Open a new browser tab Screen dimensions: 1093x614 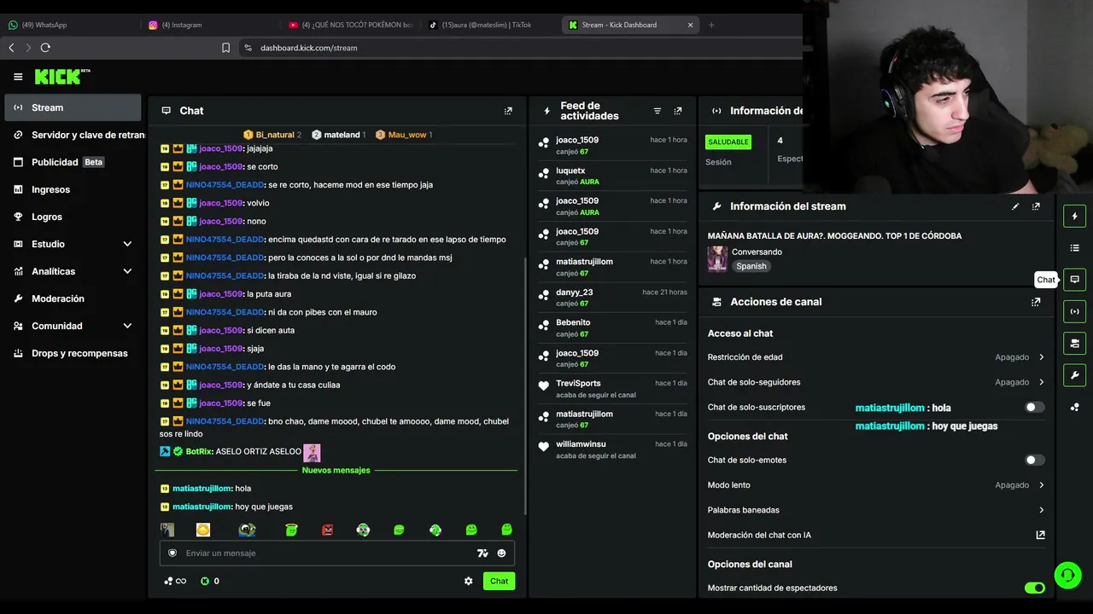pyautogui.click(x=711, y=25)
